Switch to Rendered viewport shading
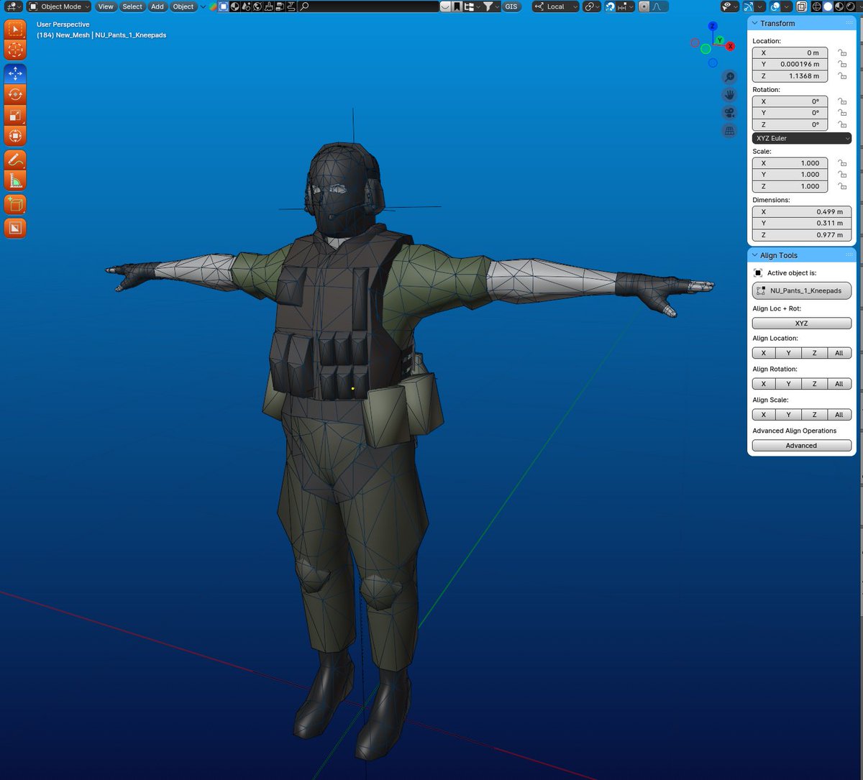The width and height of the screenshot is (863, 780). pos(850,6)
